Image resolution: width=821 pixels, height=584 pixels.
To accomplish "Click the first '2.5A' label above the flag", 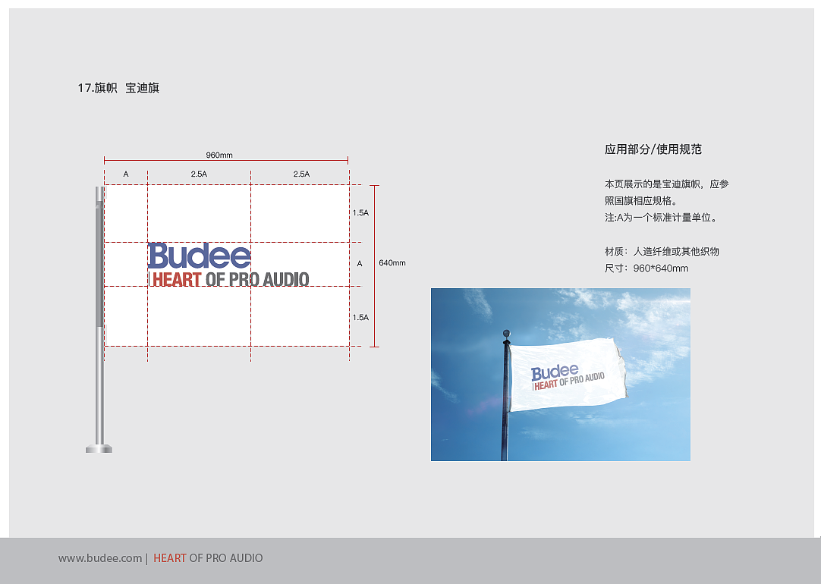I will 199,174.
